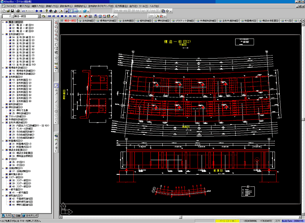
Task: Jump to first page playback icon
Action: click(49, 16)
